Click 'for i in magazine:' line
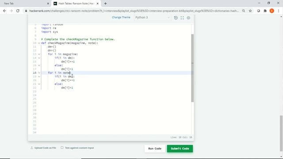Viewport: 283px width, 159px height. (63, 54)
